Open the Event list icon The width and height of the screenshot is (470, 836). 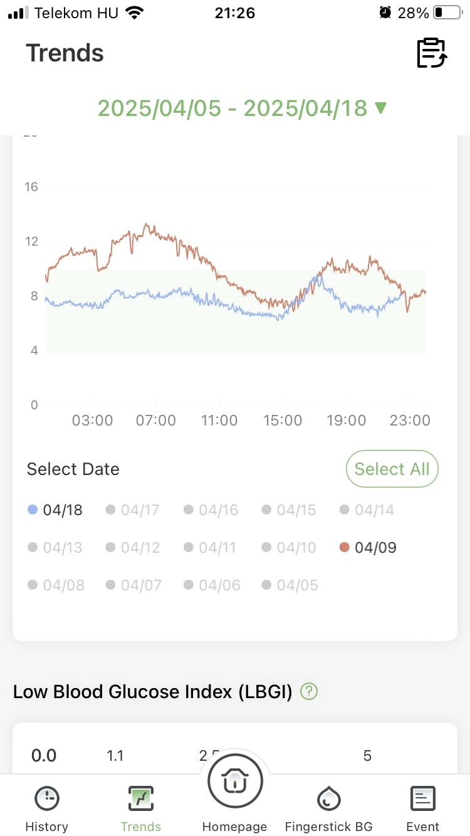pos(423,799)
